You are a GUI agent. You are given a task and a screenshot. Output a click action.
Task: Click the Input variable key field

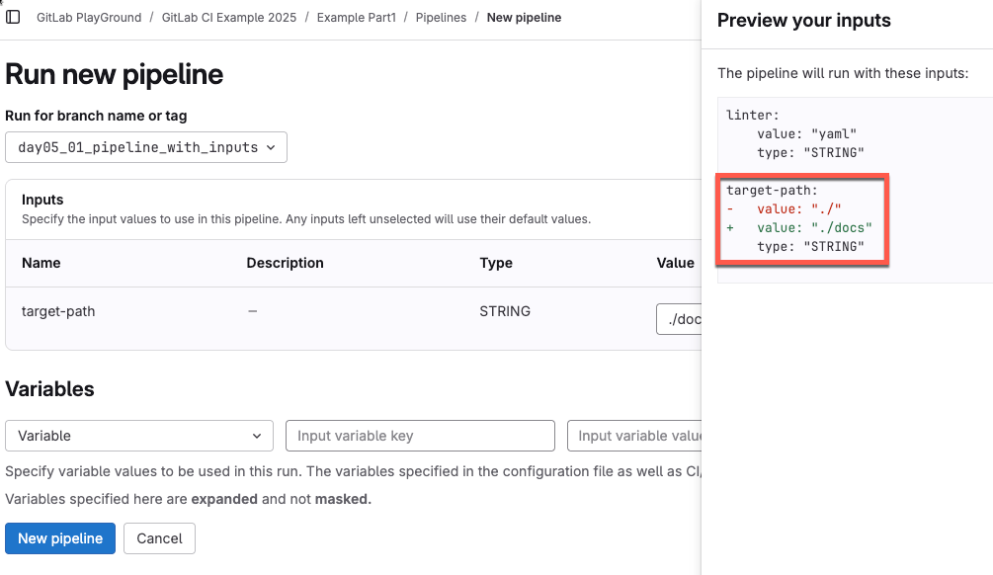click(x=420, y=436)
